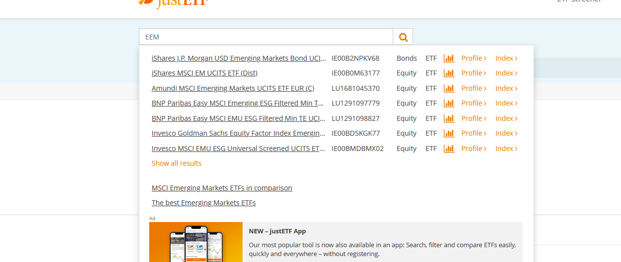The width and height of the screenshot is (621, 262).
Task: Open MSCI Emerging Markets ETFs in comparison
Action: [222, 188]
